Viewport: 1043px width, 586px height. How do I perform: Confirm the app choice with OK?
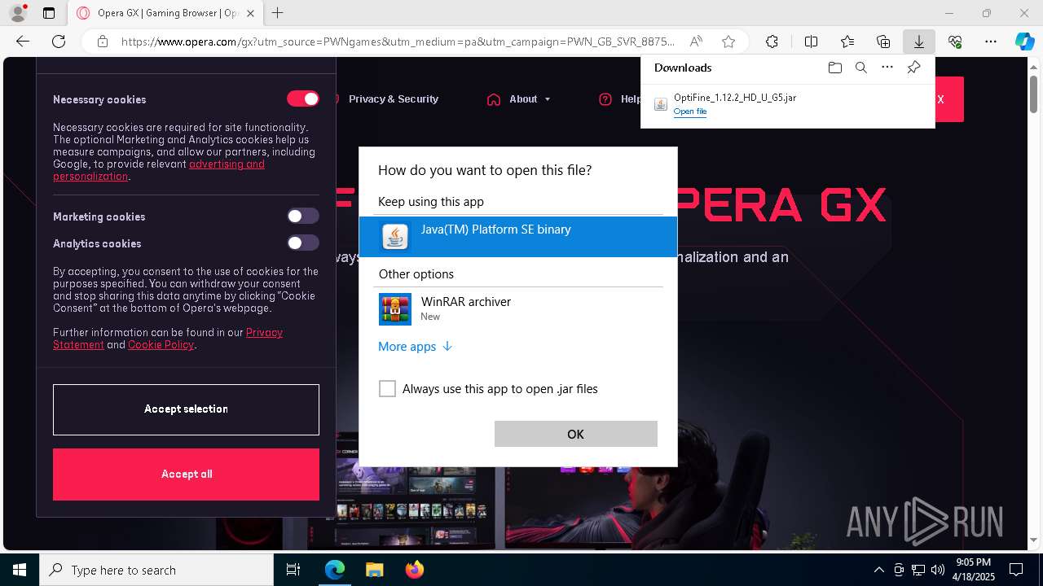(x=576, y=434)
